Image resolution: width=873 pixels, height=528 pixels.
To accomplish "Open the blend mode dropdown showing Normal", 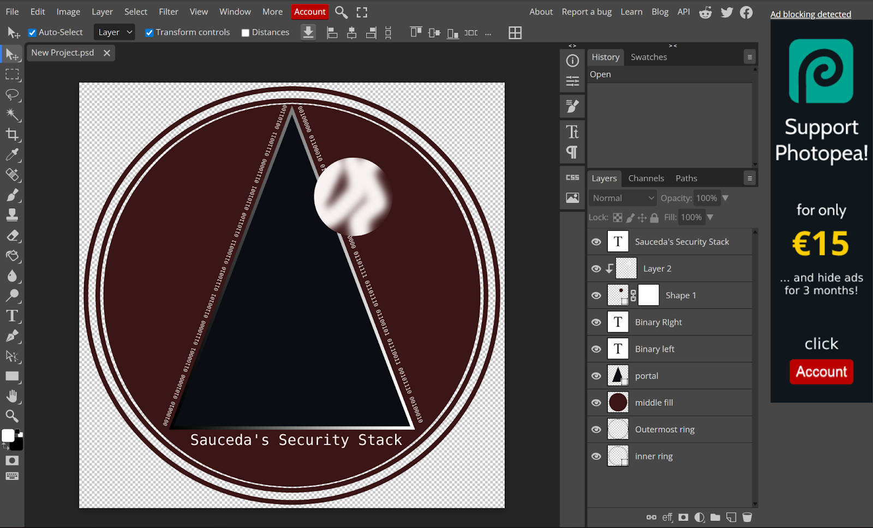I will 622,198.
